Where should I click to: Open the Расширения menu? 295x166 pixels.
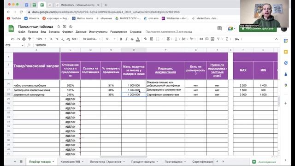119,32
